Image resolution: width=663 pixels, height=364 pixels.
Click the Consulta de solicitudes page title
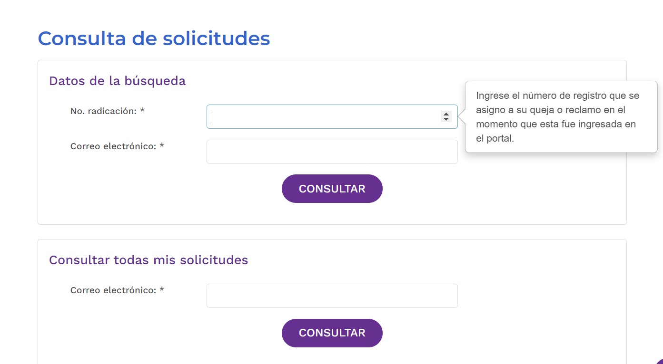(154, 38)
